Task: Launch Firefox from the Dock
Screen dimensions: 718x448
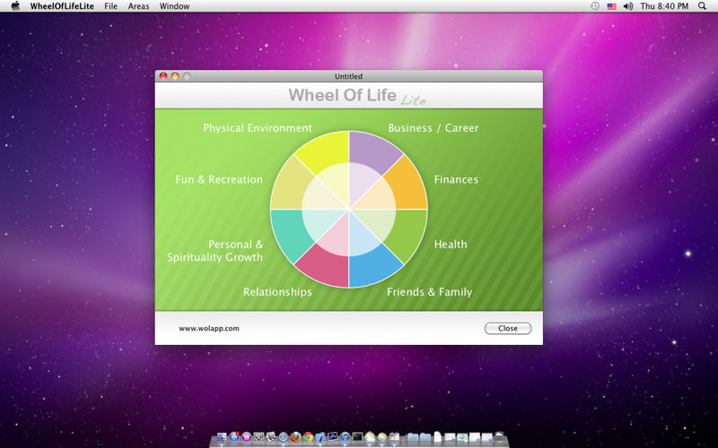Action: tap(295, 436)
